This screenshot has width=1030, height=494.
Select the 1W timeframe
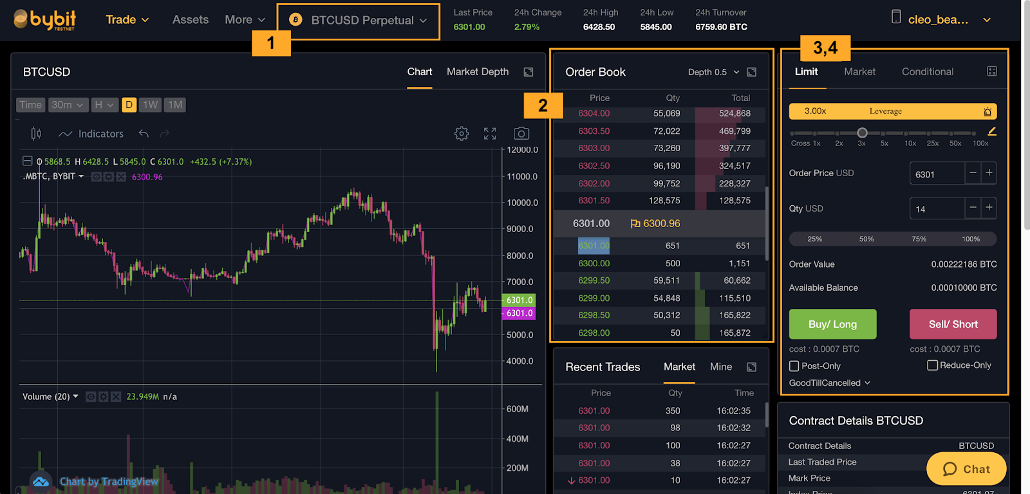(x=150, y=105)
